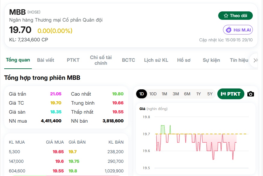Image resolution: width=263 pixels, height=176 pixels.
Task: Click the 19.55 bid price in order book
Action: 58,171
